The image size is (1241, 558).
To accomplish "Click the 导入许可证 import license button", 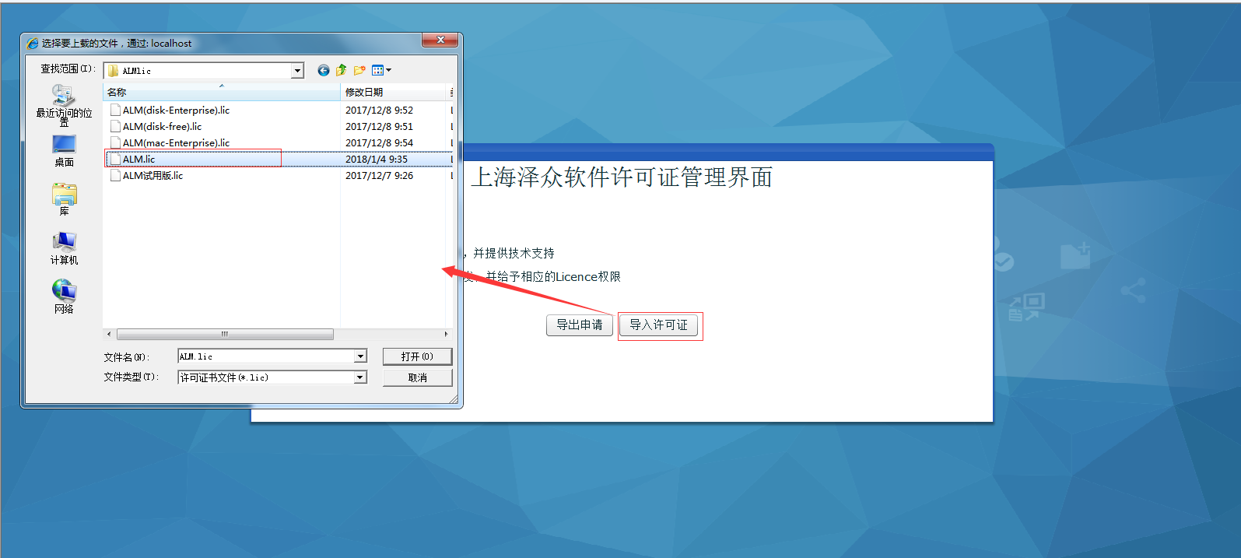I will 658,325.
